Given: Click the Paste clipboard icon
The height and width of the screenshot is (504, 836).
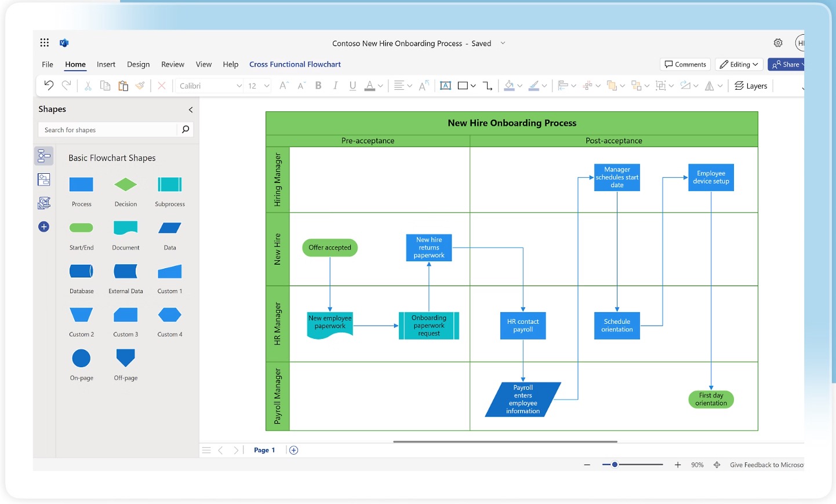Looking at the screenshot, I should pos(123,86).
